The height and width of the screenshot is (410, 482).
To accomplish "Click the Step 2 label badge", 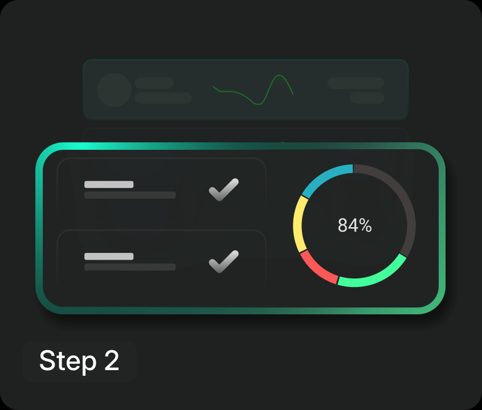I will click(x=80, y=362).
